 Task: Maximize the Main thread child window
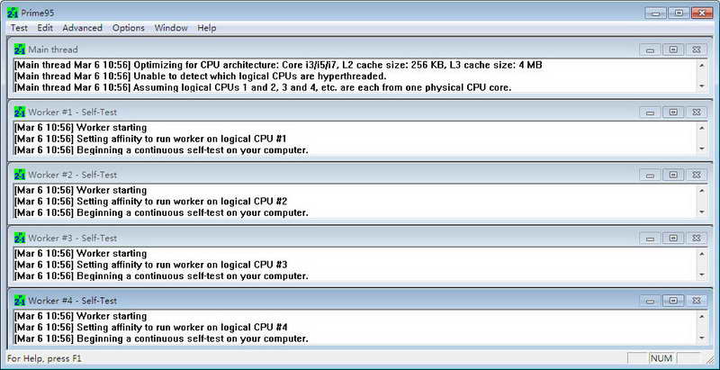[x=673, y=50]
